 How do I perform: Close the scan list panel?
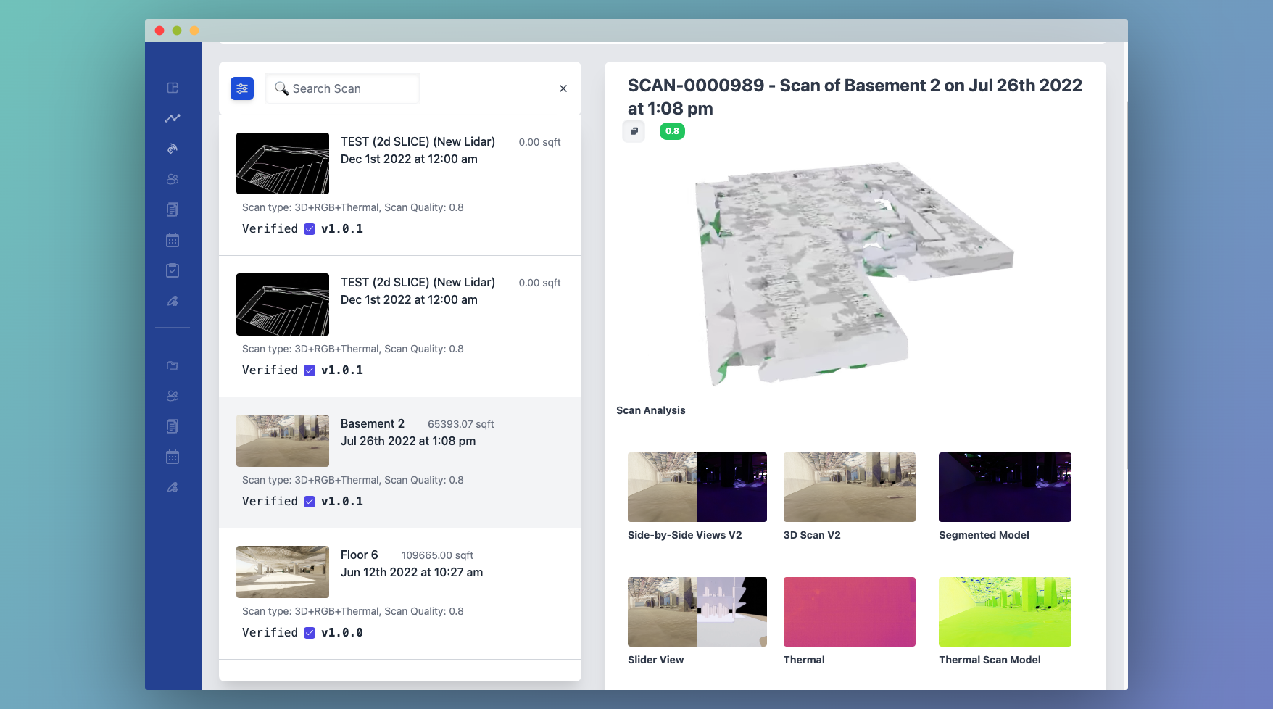(563, 88)
